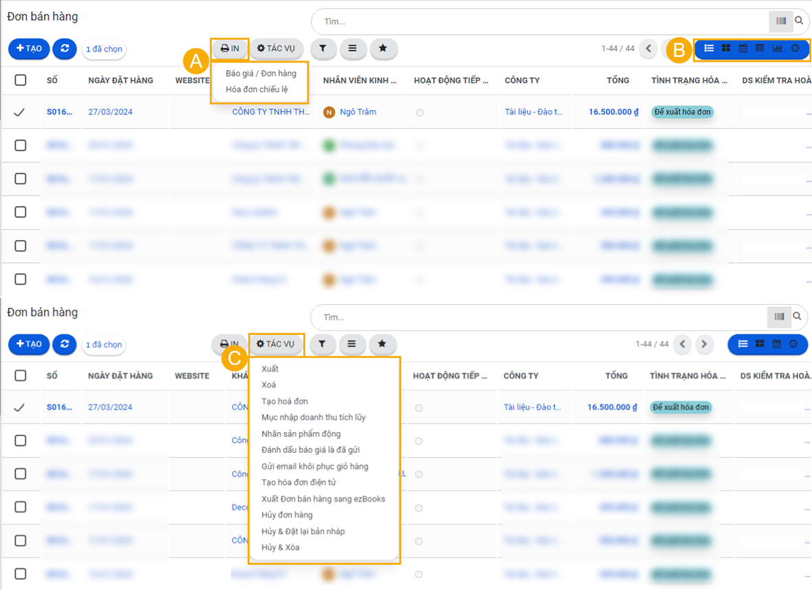This screenshot has width=812, height=591.
Task: Click '1 đã chọn' badge in lower panel
Action: (x=104, y=345)
